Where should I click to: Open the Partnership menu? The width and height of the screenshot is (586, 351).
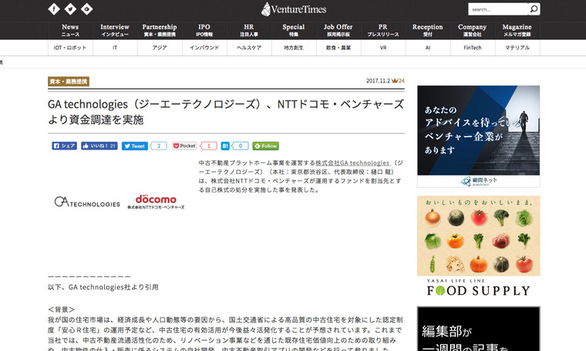[x=160, y=30]
